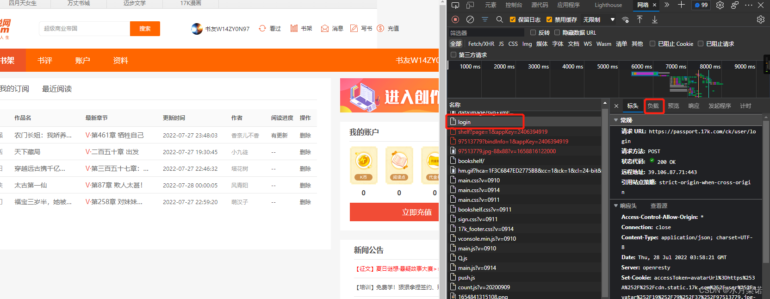Screen dimensions: 770x299
Task: Click the feedback people icon in DevTools
Action: coord(735,5)
